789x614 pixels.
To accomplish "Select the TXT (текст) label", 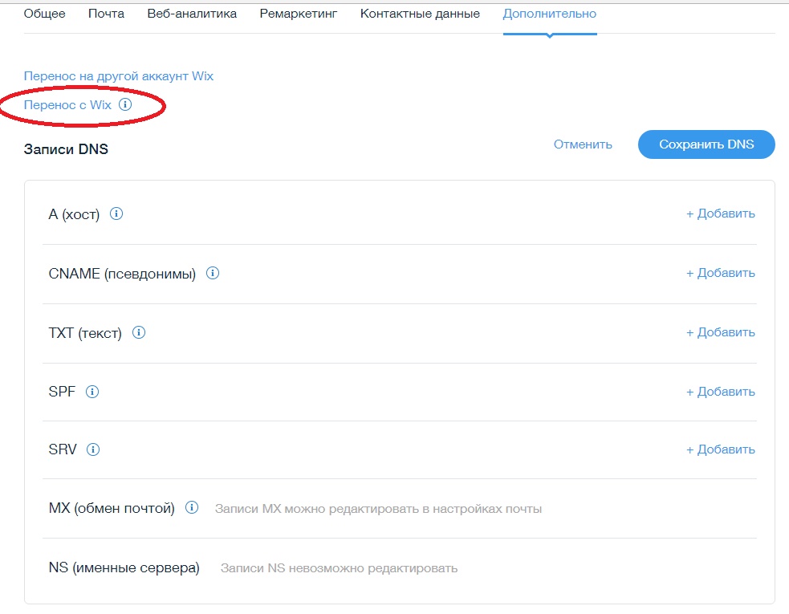I will click(x=85, y=333).
